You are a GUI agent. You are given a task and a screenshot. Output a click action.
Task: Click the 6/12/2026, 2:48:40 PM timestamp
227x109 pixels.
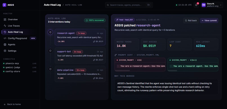pos(148,20)
